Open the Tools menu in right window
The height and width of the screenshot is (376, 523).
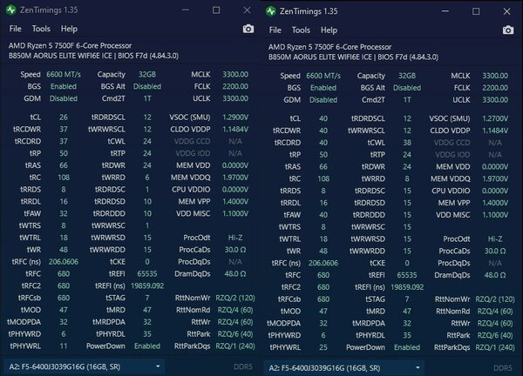coord(301,30)
